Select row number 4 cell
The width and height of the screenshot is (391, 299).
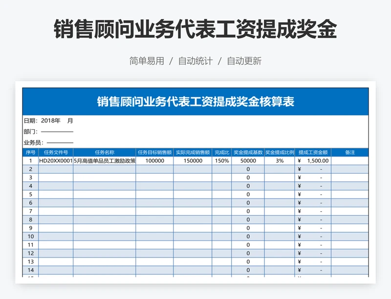(31, 186)
